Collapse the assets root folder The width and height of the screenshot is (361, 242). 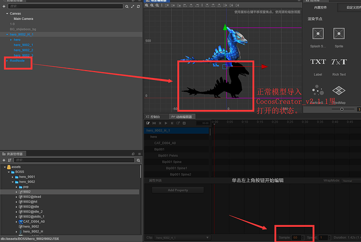pos(5,167)
